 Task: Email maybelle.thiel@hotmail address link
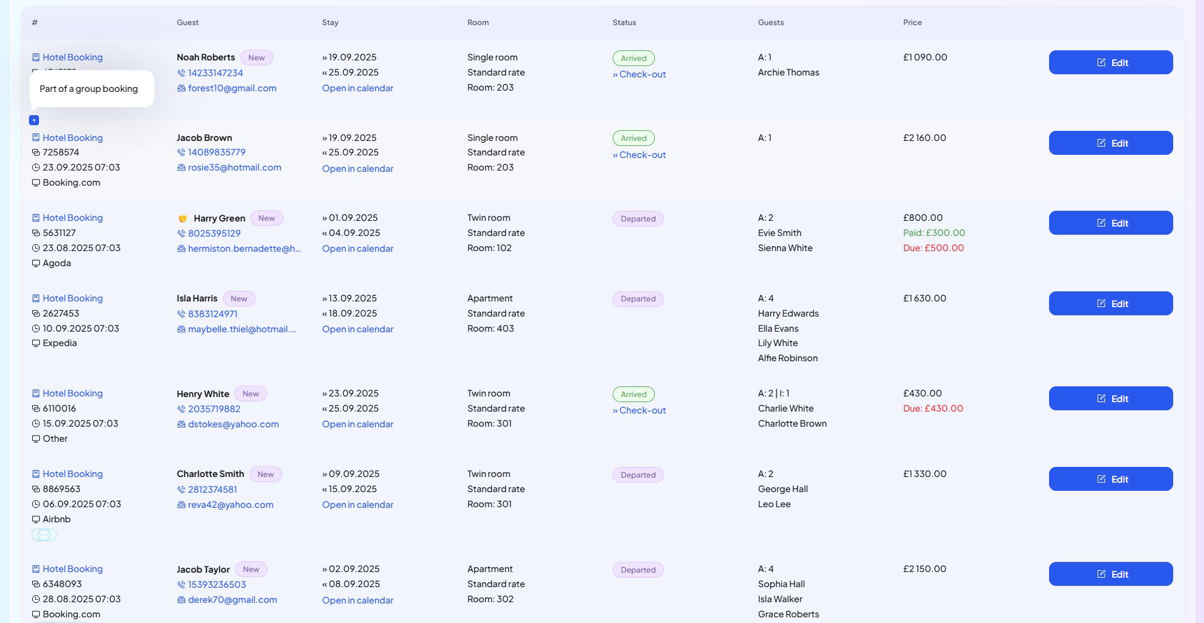point(242,329)
